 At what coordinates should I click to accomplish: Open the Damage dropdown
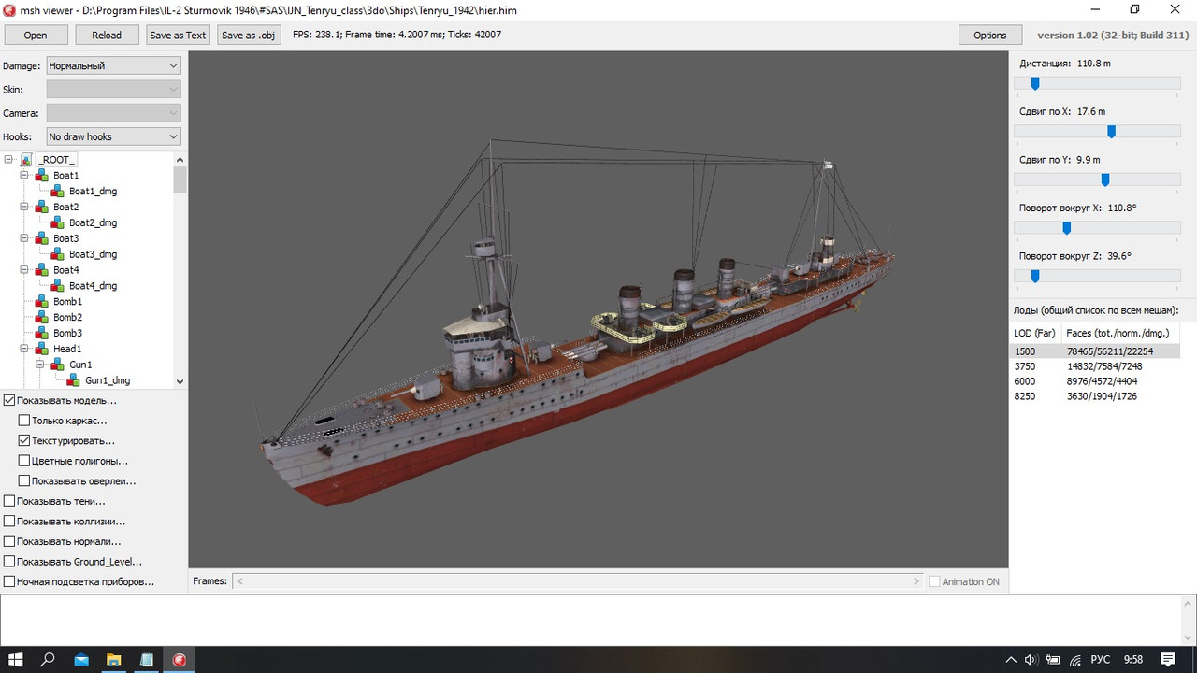(x=113, y=65)
